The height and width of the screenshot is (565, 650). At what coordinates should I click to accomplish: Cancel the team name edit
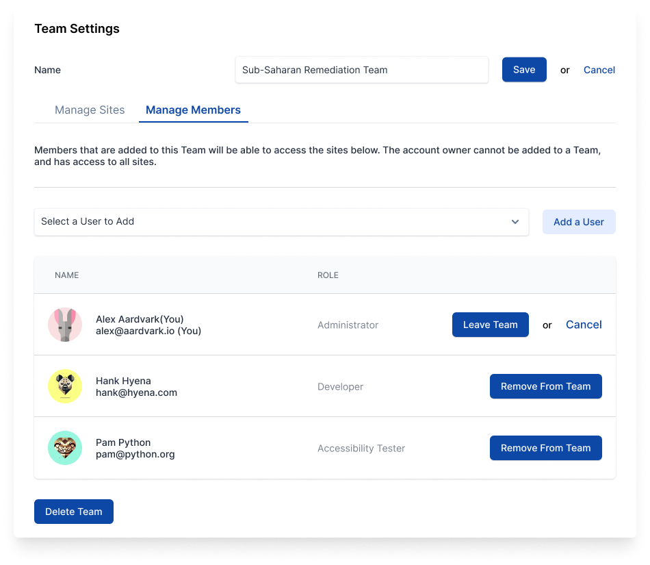[599, 70]
